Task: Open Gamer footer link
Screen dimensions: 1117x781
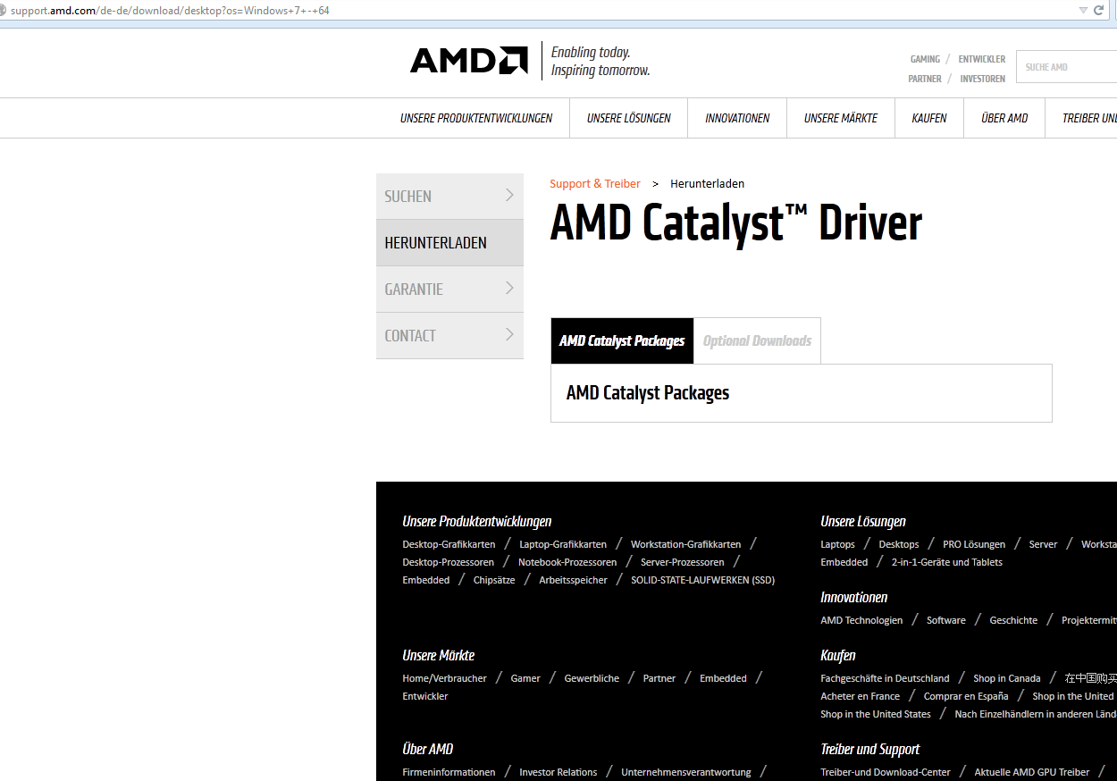Action: [525, 678]
